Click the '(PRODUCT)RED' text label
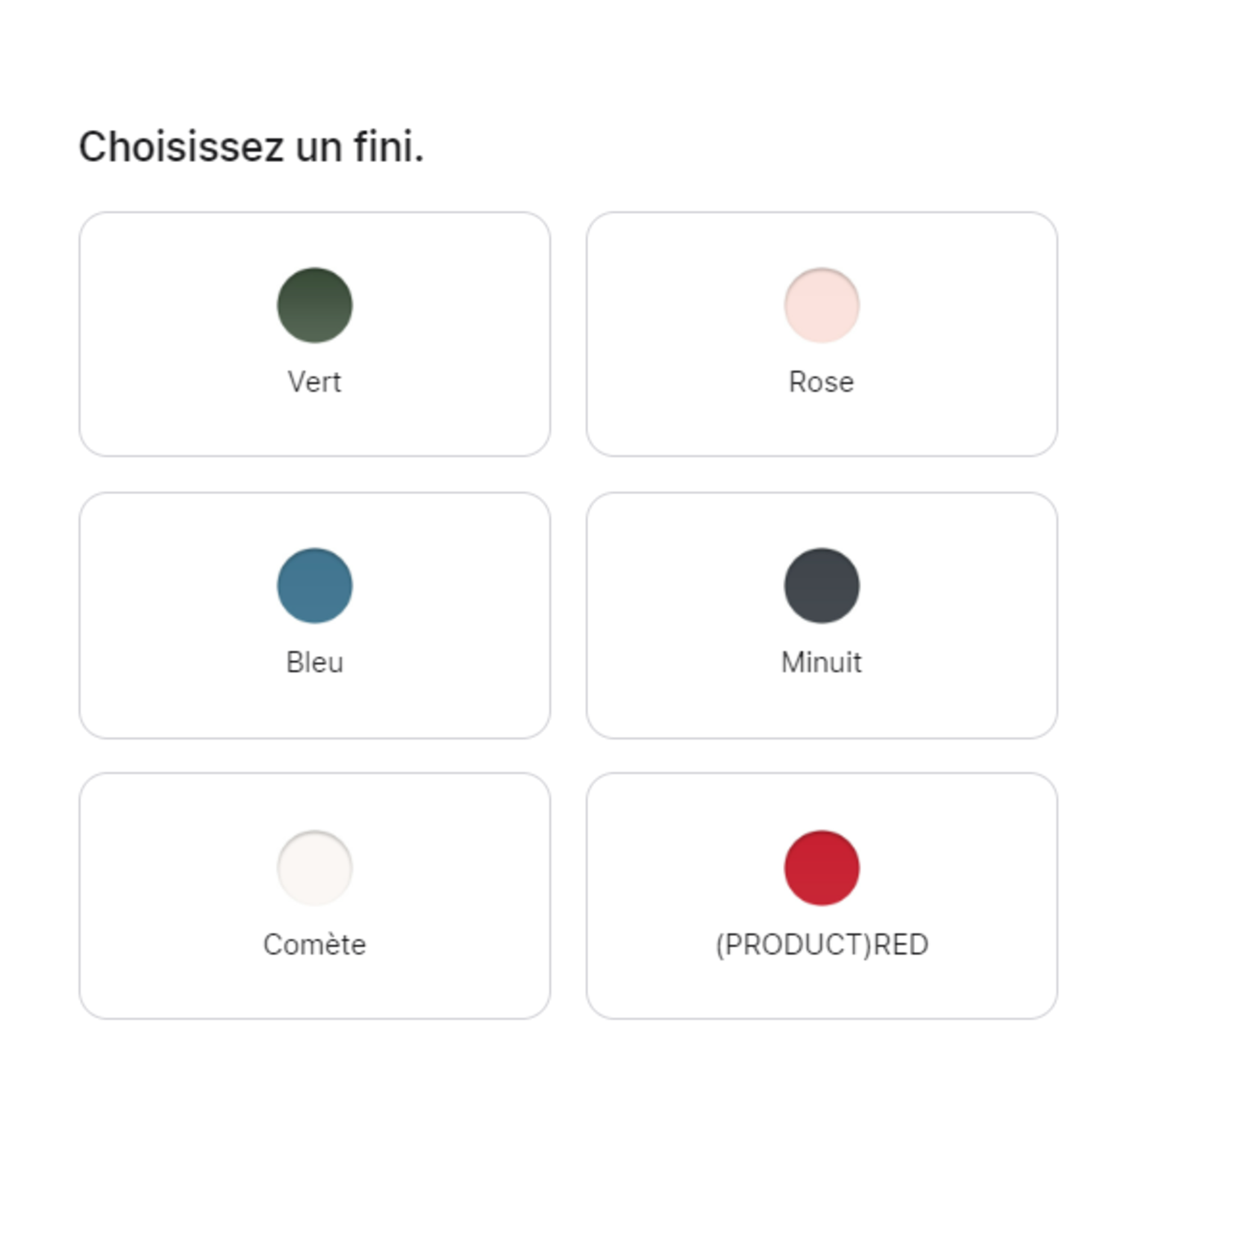 tap(821, 945)
